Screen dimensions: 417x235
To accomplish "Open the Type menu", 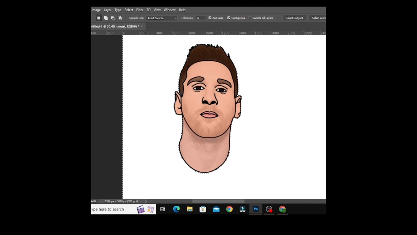I will coord(118,10).
